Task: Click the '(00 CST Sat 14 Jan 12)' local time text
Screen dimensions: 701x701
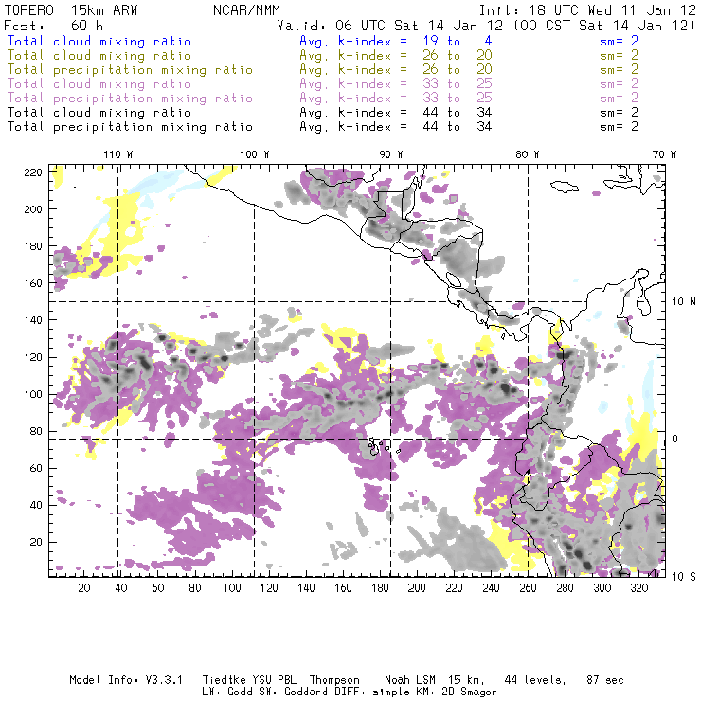Action: click(x=604, y=26)
